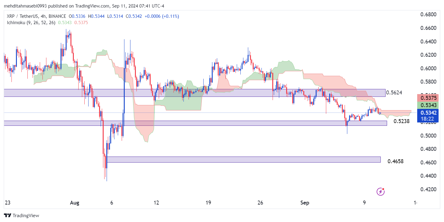Click the 0.4600 price axis label

(x=428, y=163)
